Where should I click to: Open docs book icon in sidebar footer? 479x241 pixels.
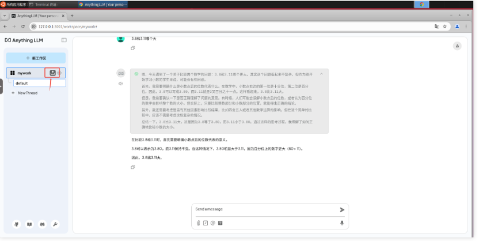click(29, 224)
